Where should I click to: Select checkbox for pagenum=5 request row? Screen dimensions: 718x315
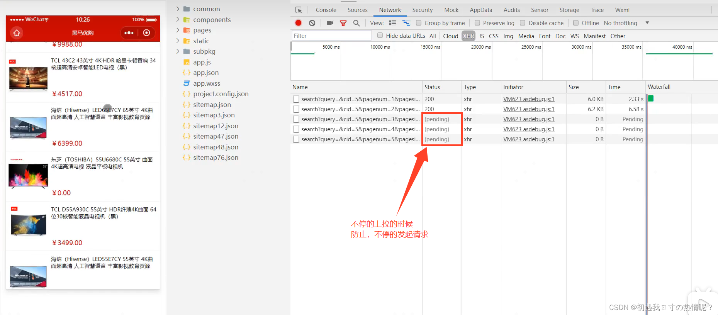tap(296, 139)
